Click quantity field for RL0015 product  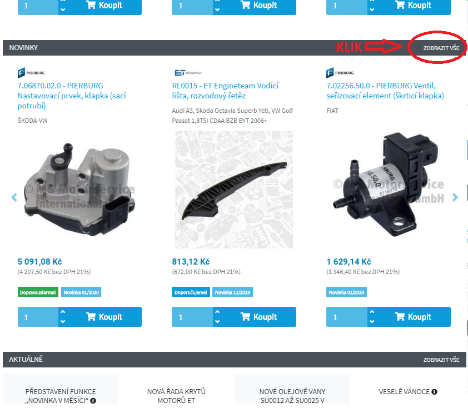click(x=192, y=317)
